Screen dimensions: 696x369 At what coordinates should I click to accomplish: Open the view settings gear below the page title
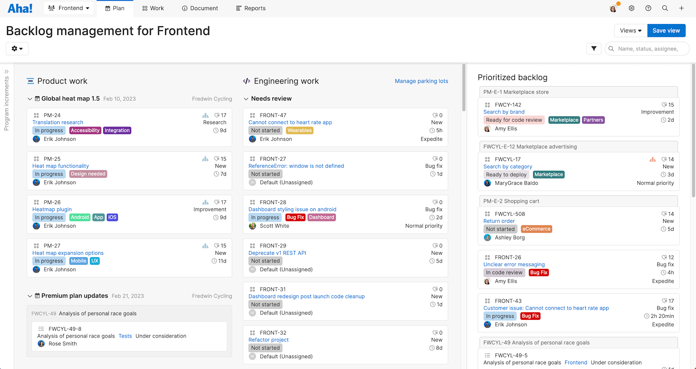[x=17, y=48]
